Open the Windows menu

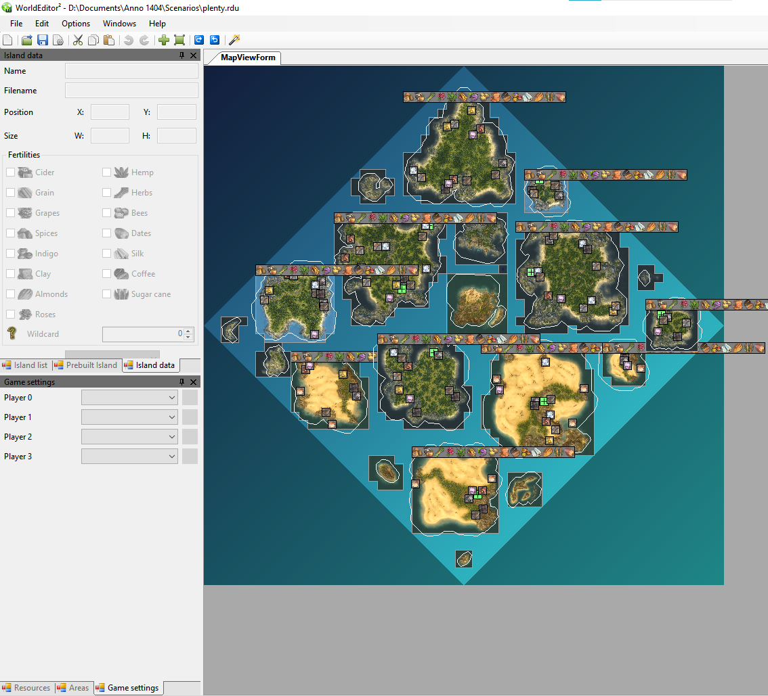pyautogui.click(x=119, y=24)
